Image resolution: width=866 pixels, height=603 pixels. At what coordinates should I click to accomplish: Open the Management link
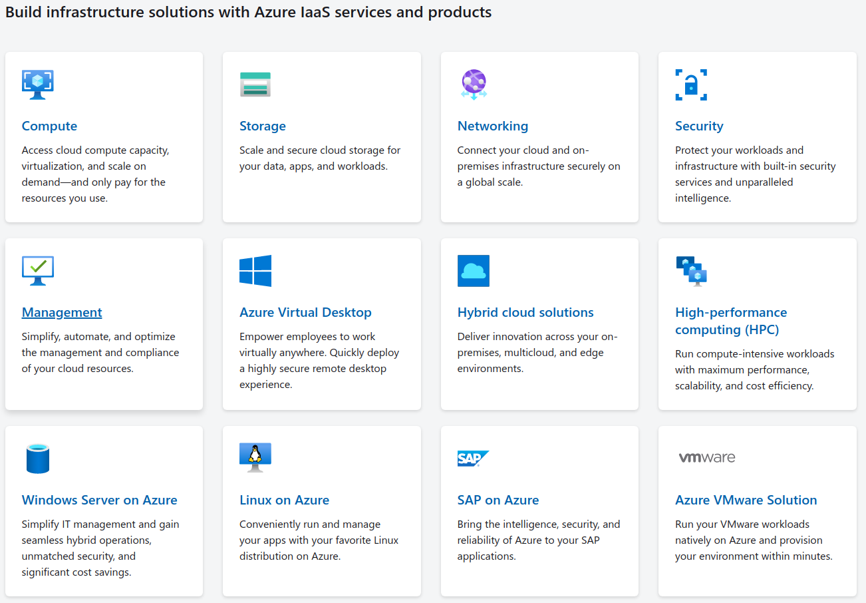coord(62,312)
